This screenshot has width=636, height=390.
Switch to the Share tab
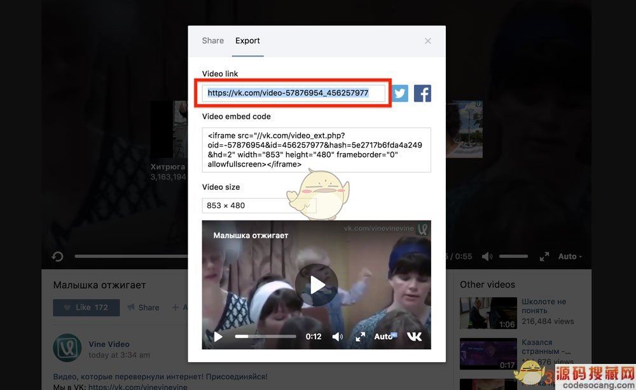click(x=212, y=41)
